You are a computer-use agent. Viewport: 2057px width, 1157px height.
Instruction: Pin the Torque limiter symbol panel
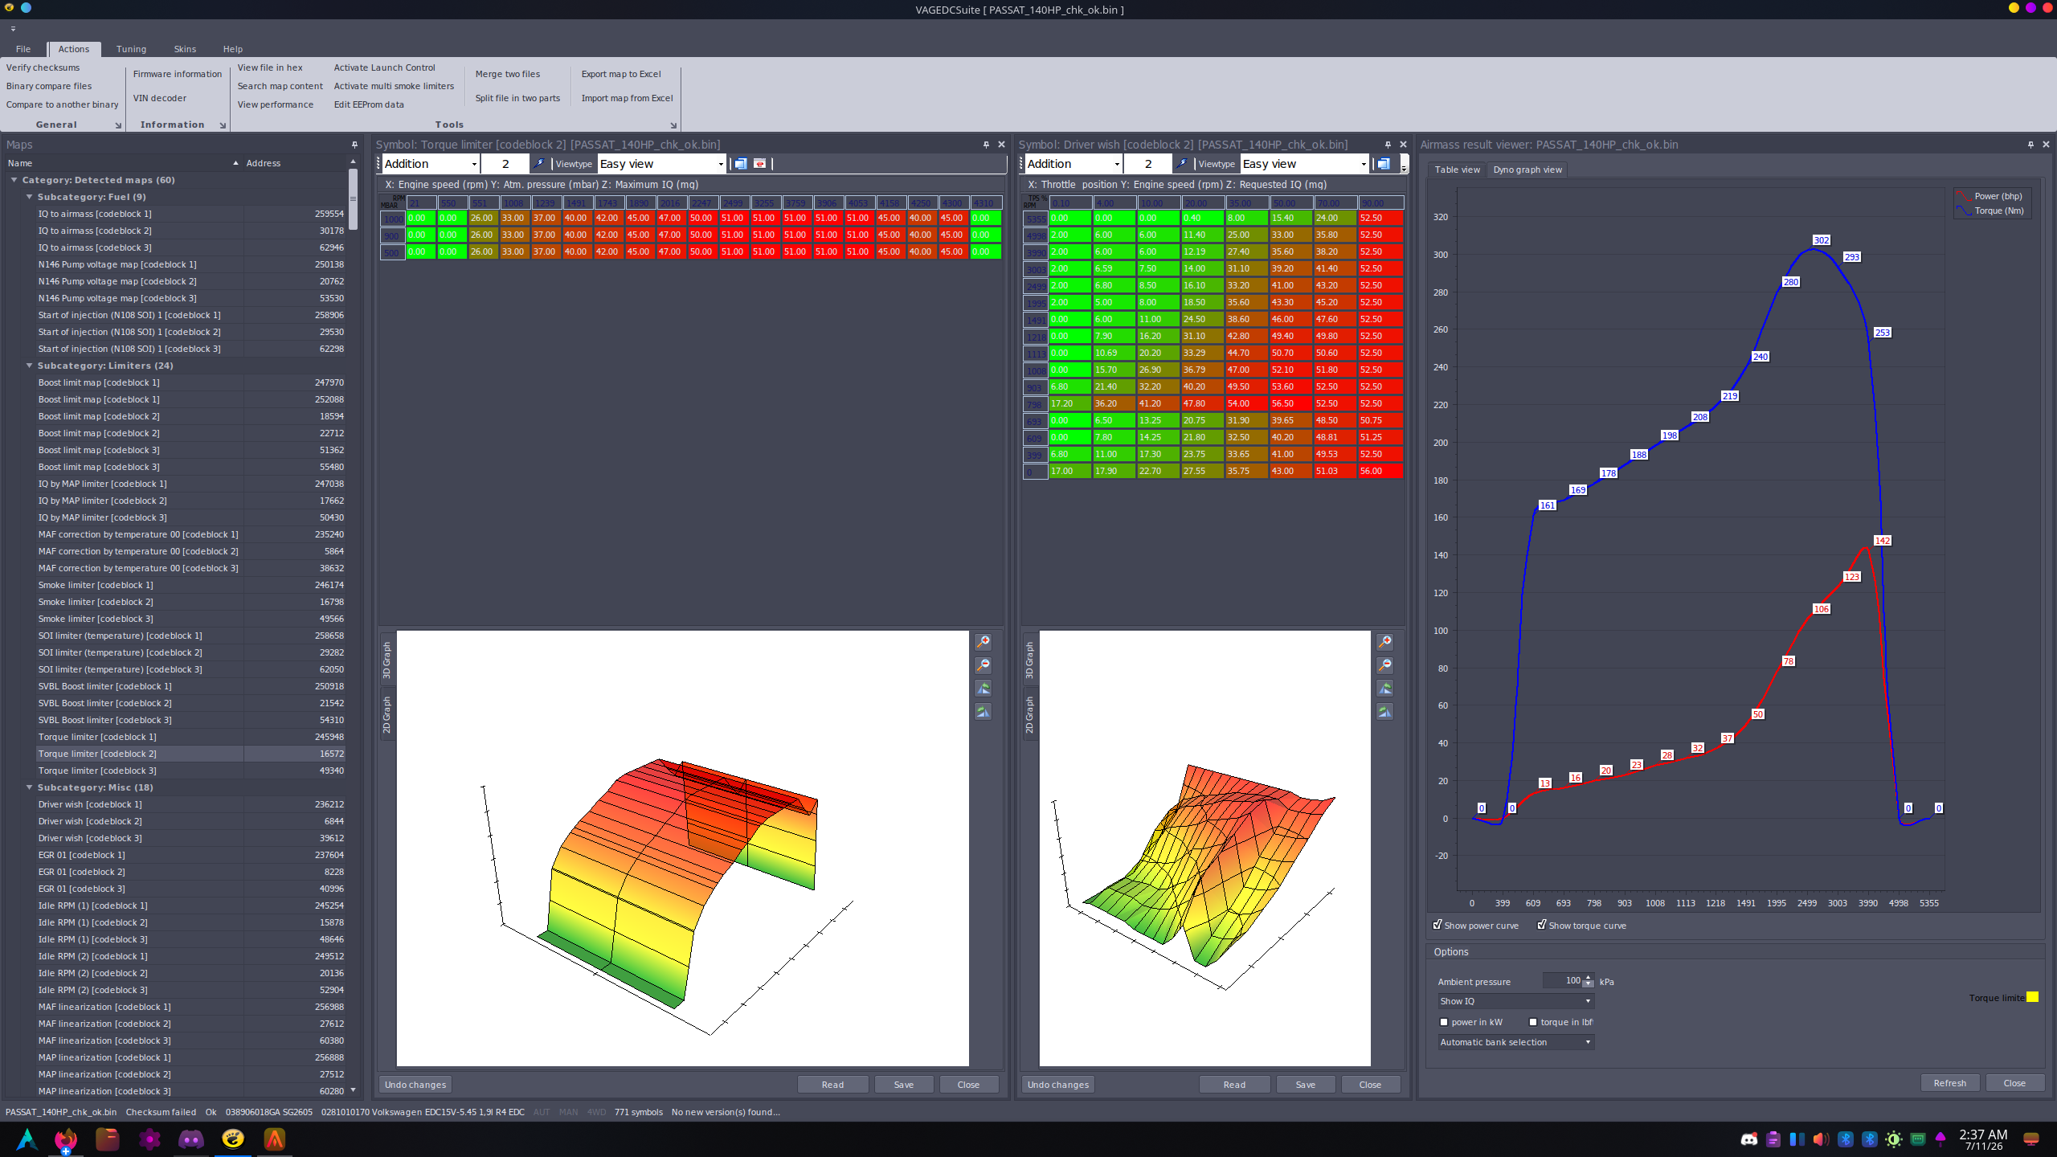[x=986, y=145]
